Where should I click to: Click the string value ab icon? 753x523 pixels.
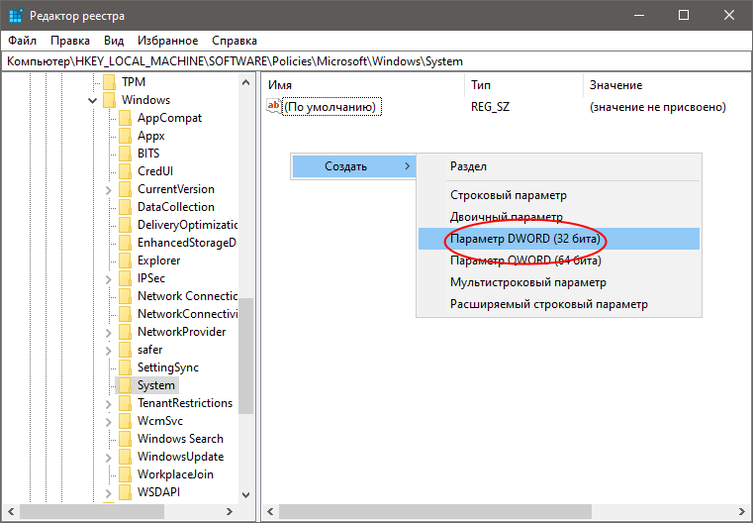(274, 106)
